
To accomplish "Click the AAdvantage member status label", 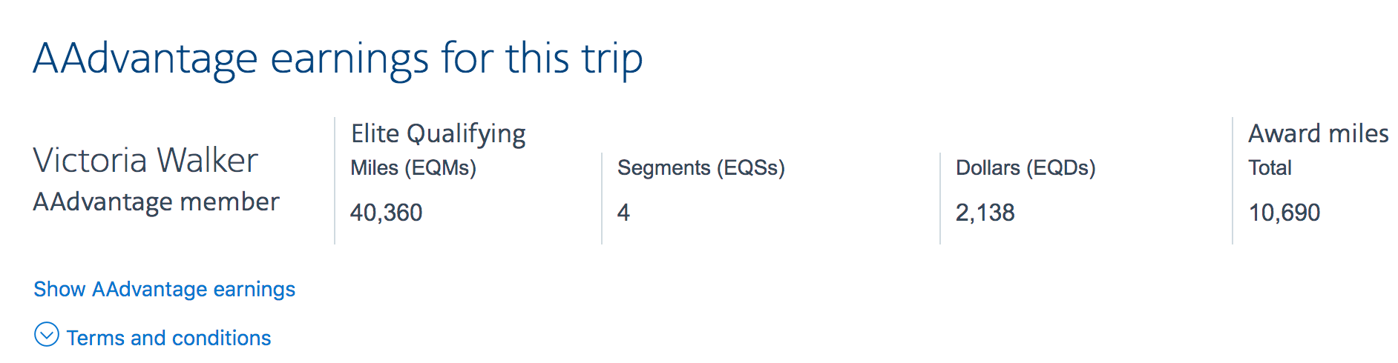I will click(x=156, y=202).
